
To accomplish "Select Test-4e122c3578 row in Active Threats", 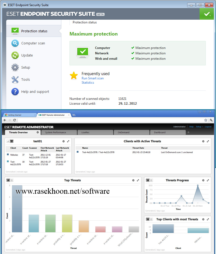I will [x=143, y=152].
